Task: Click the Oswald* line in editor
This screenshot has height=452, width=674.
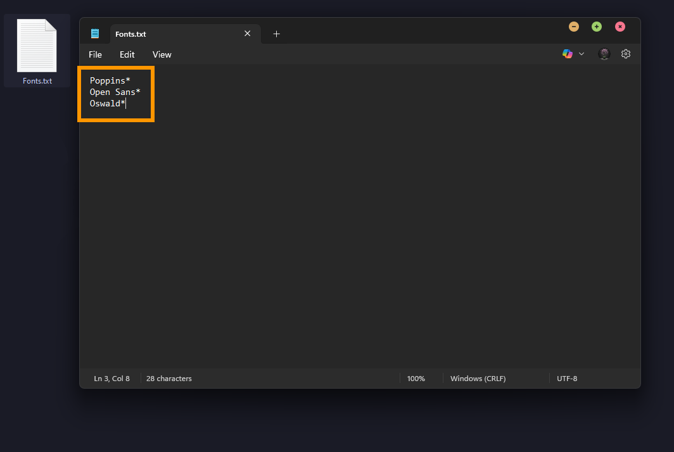Action: [108, 103]
